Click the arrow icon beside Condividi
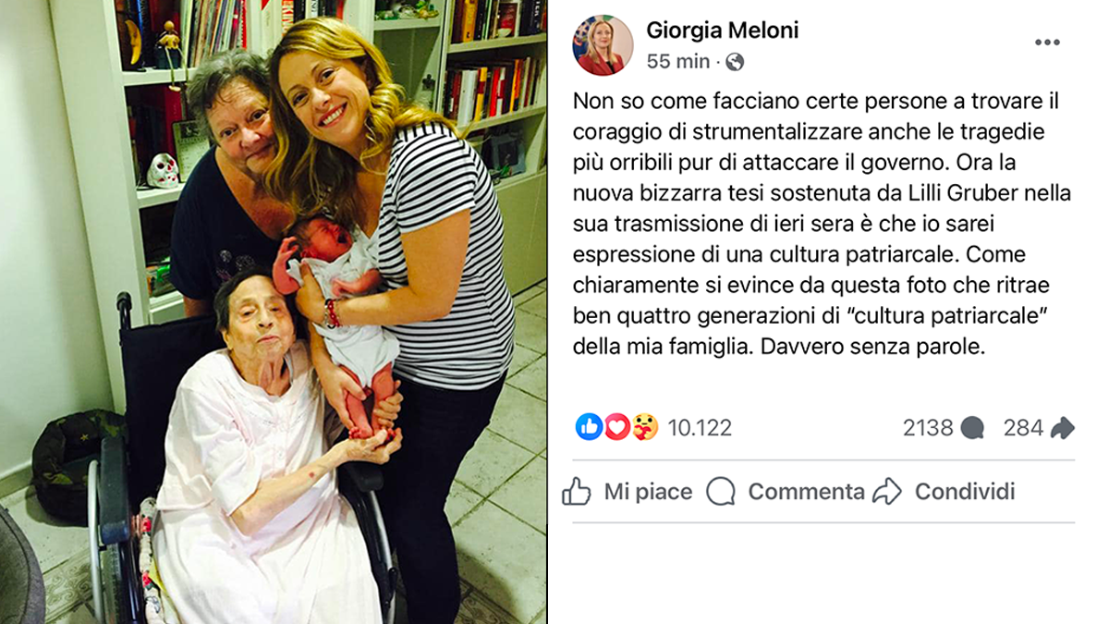This screenshot has height=624, width=1109. click(887, 492)
